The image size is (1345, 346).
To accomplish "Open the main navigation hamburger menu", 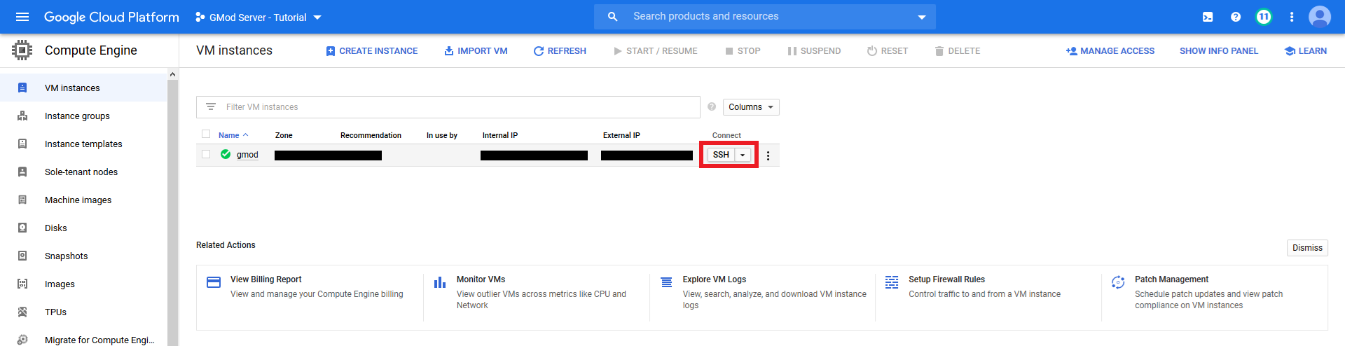I will (22, 17).
